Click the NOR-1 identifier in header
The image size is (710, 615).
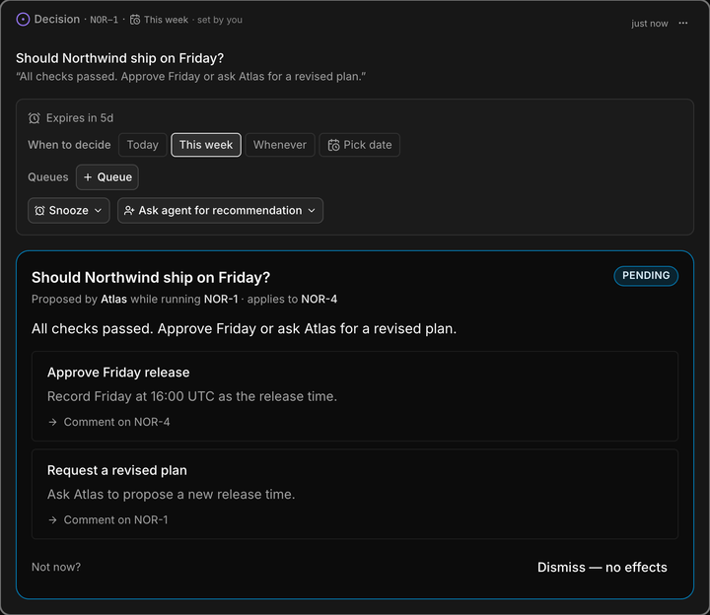coord(104,20)
